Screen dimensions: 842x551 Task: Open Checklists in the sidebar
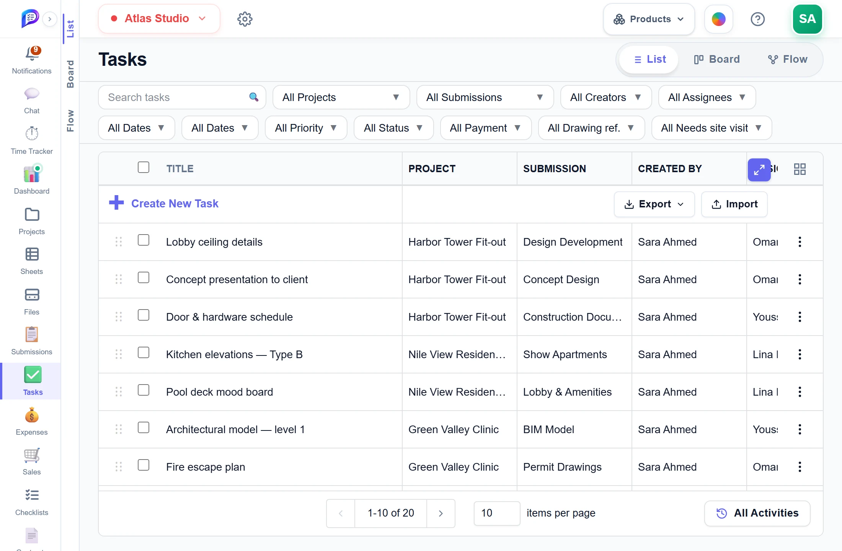(x=32, y=495)
